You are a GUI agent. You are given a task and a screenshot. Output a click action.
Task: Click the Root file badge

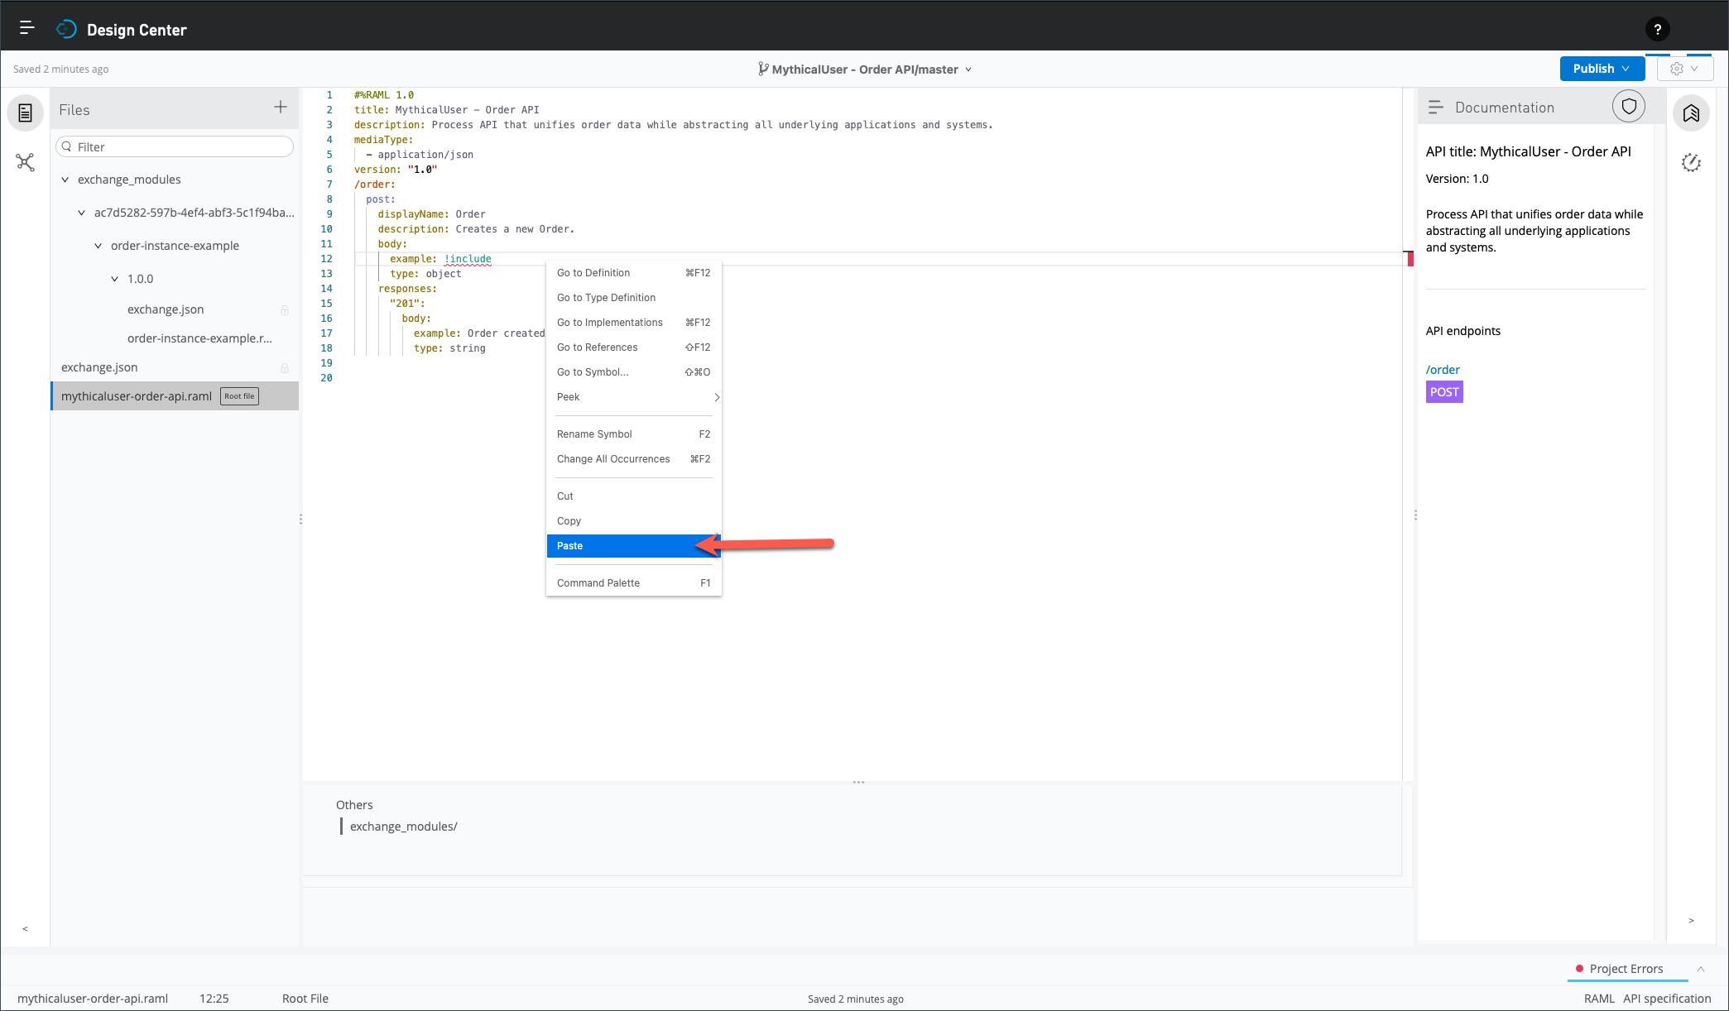click(239, 396)
